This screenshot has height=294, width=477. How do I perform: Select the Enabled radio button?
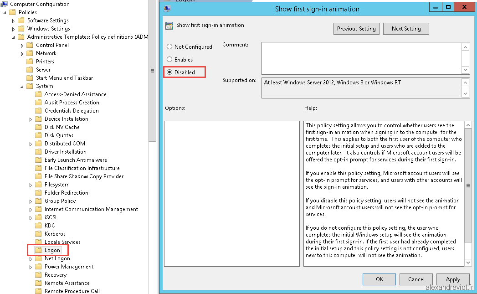pyautogui.click(x=169, y=59)
